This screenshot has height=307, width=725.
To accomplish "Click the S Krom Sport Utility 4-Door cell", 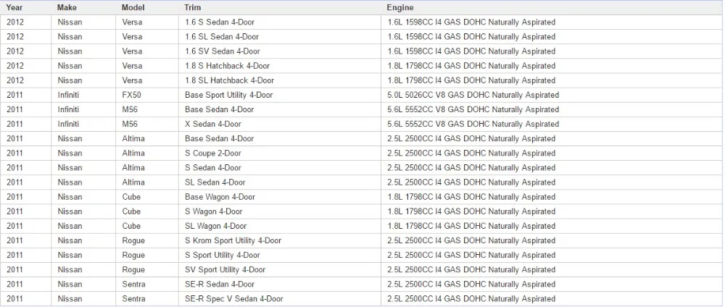I will 280,240.
